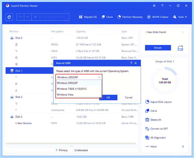Viewport: 194px width, 158px height.
Task: Click Details for the new disks found
Action: pos(158,48)
